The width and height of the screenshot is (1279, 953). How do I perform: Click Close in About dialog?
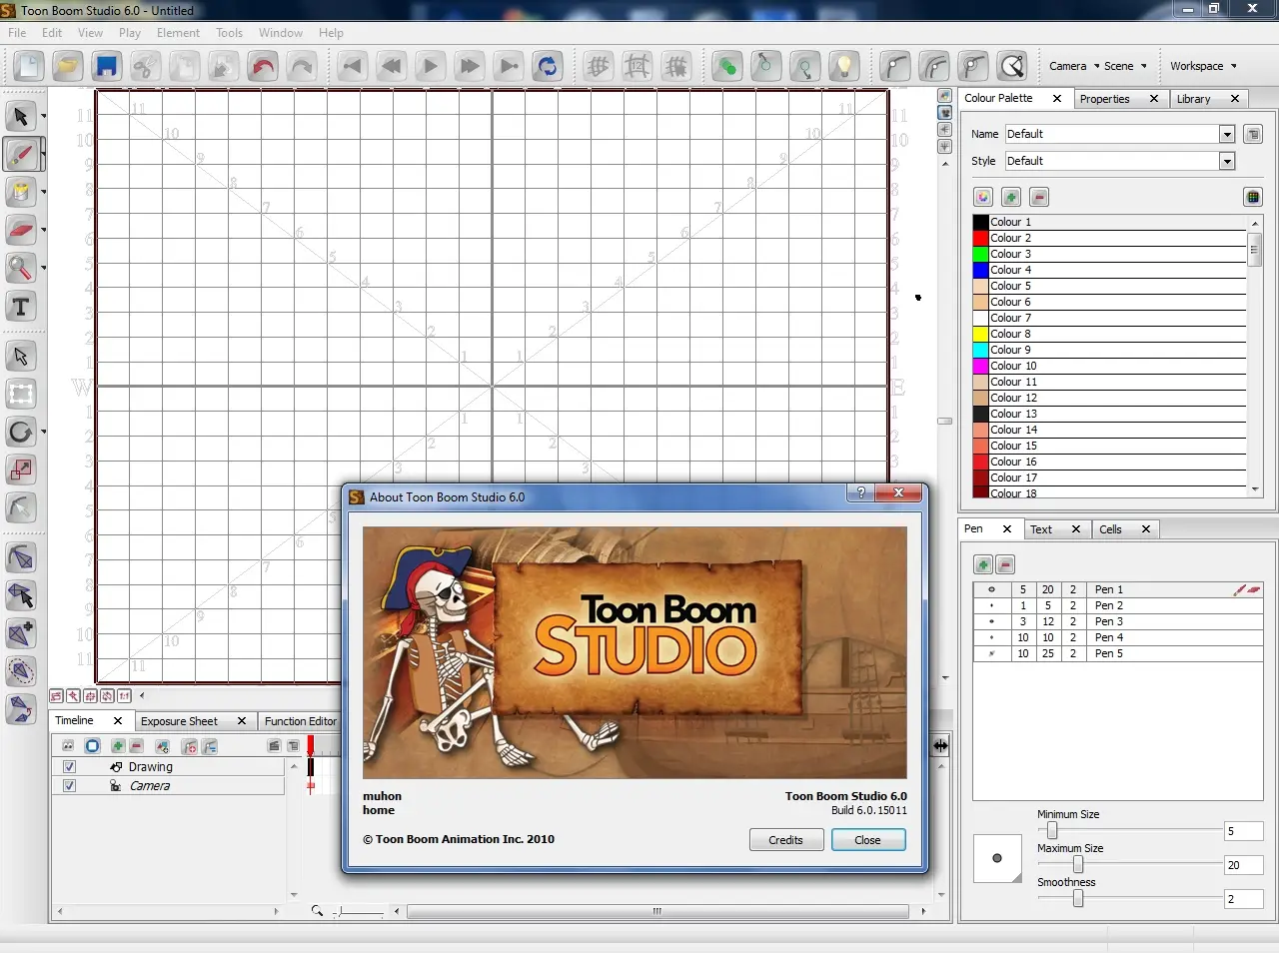[867, 840]
